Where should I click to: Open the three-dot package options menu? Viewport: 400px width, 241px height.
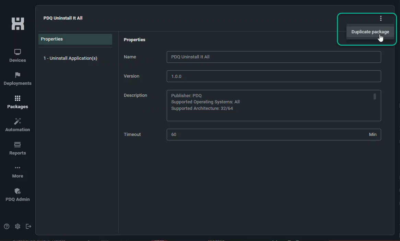pos(381,18)
